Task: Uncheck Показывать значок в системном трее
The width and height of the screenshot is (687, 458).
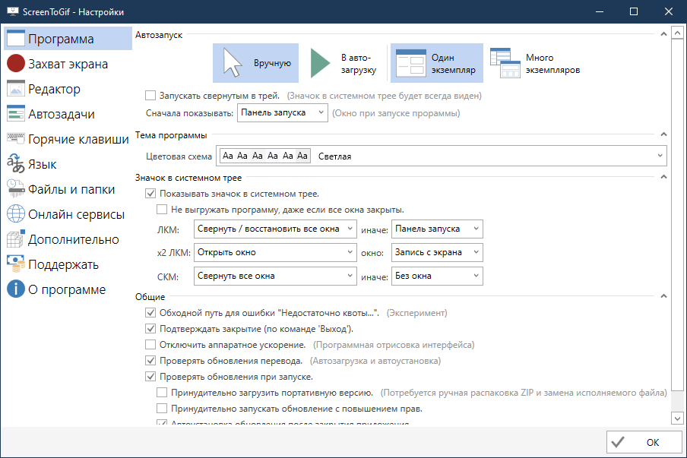Action: 150,194
